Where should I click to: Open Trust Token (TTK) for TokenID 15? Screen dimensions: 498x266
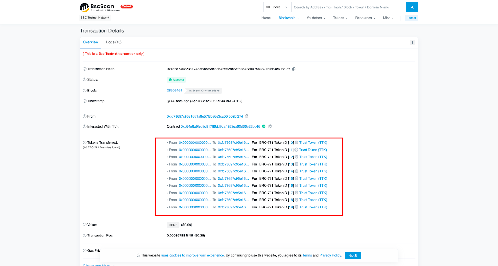313,179
